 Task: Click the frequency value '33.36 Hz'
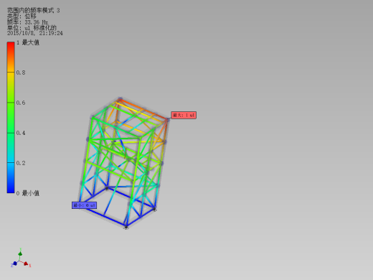(36, 22)
